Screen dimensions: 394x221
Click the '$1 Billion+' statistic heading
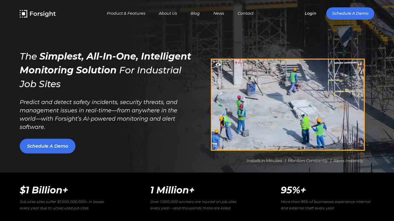pos(43,190)
